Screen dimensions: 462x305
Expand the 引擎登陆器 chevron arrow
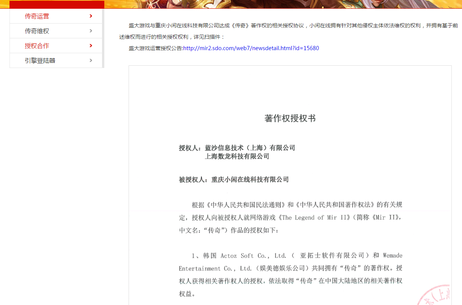click(x=91, y=60)
